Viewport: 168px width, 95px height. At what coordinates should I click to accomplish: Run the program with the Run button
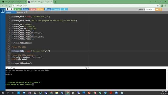click(x=17, y=9)
